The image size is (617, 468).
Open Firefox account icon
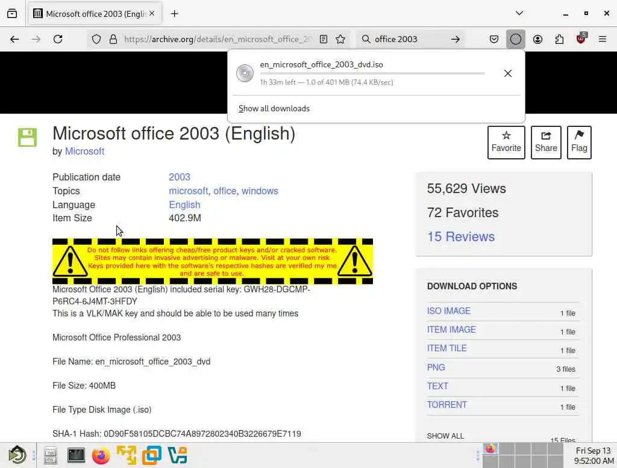point(537,39)
